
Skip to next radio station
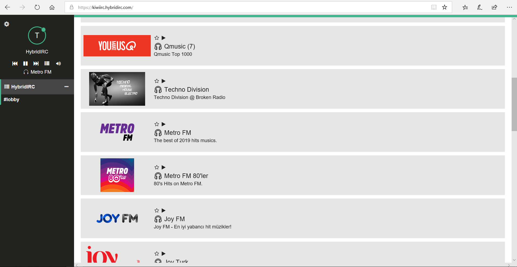36,63
